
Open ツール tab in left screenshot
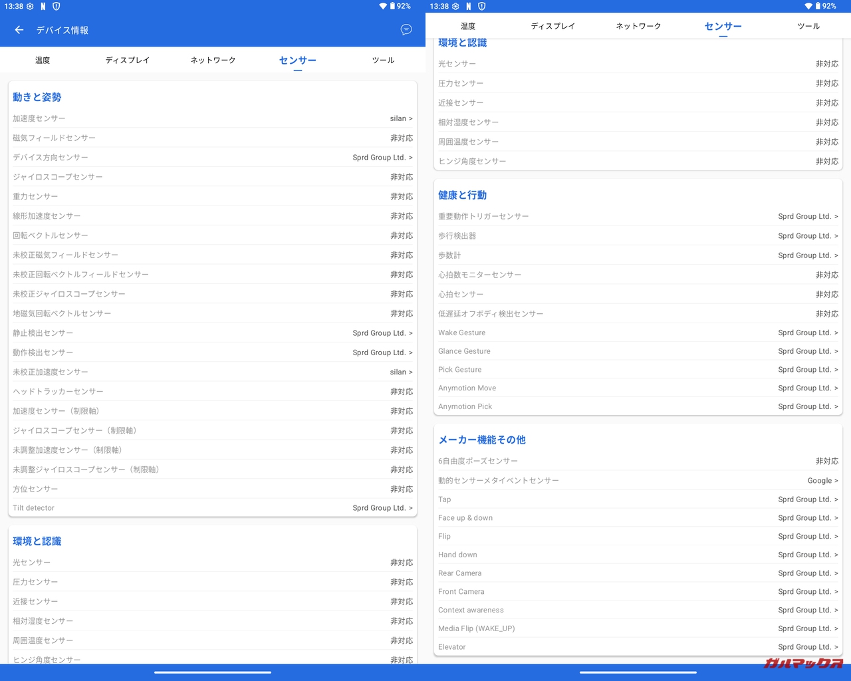(x=383, y=60)
